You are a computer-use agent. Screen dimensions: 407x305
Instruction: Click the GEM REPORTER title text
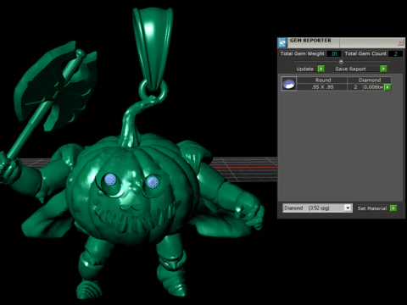[310, 41]
